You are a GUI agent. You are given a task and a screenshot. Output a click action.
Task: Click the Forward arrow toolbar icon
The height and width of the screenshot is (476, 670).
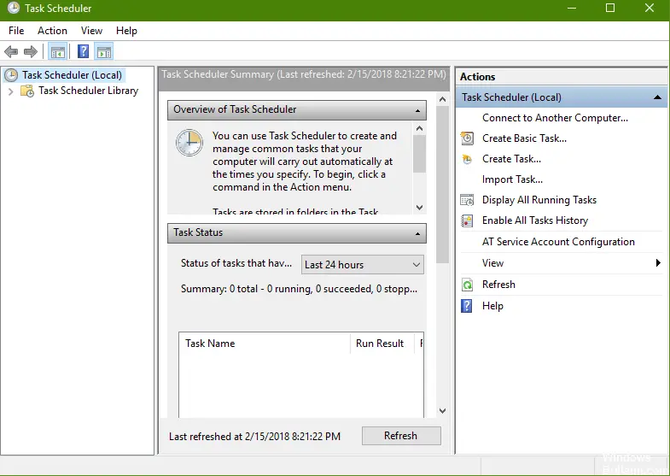pyautogui.click(x=31, y=52)
